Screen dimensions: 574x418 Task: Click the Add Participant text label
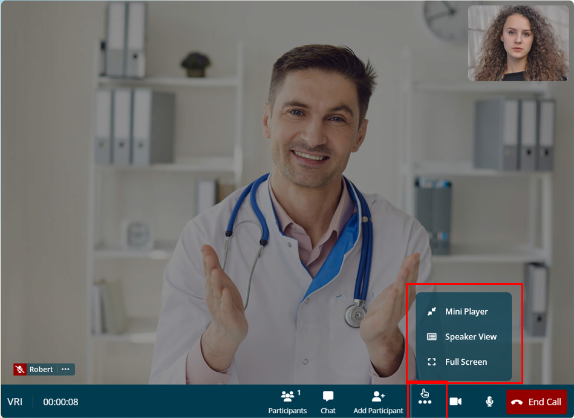(378, 411)
